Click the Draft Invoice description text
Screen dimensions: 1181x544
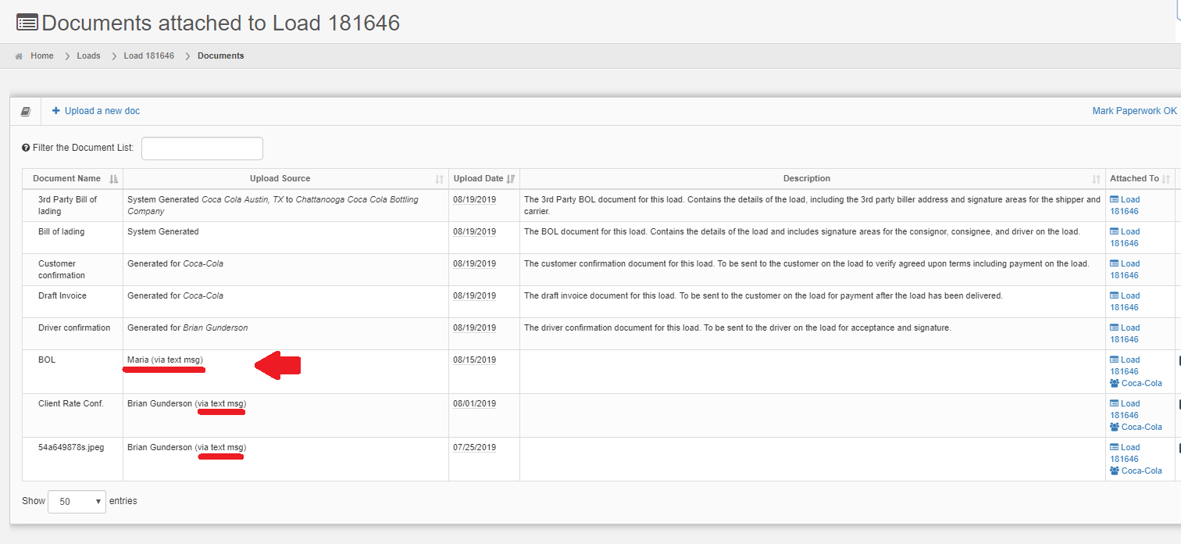pos(763,296)
